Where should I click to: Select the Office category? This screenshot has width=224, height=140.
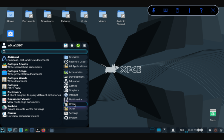[75, 104]
